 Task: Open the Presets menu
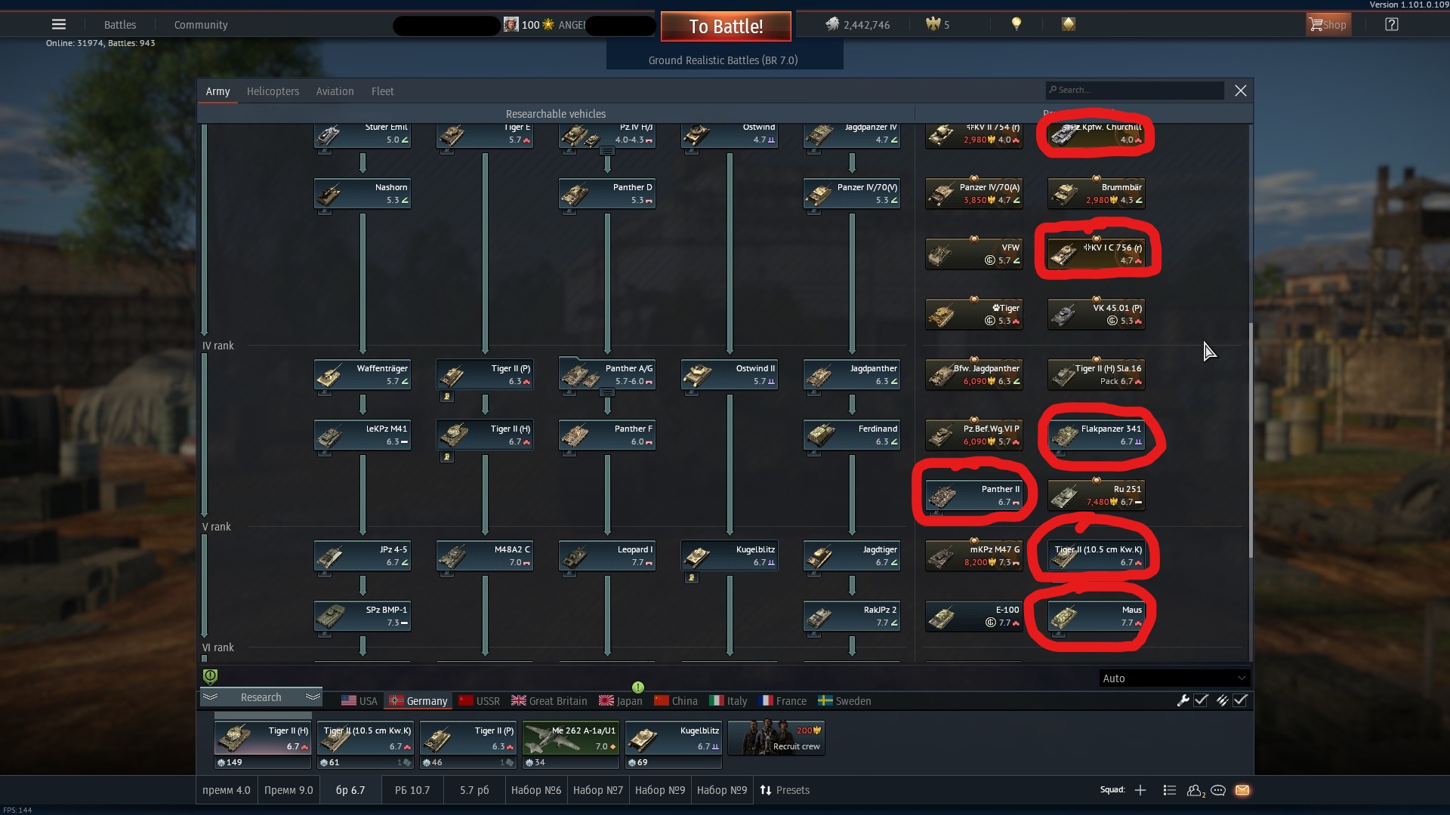coord(785,790)
